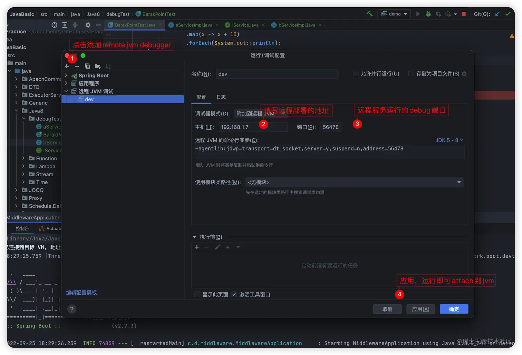The height and width of the screenshot is (355, 522).
Task: Remove configuration with minus icon
Action: click(77, 66)
